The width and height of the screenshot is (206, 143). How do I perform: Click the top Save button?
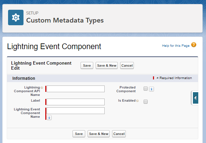(x=87, y=66)
